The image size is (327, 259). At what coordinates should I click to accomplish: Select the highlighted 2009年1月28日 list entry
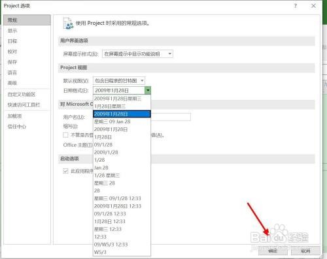(122, 114)
